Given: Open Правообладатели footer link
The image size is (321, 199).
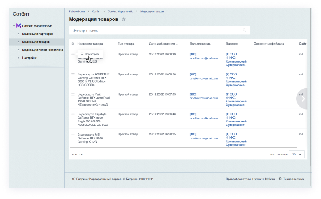Looking at the screenshot, I should coord(238,179).
